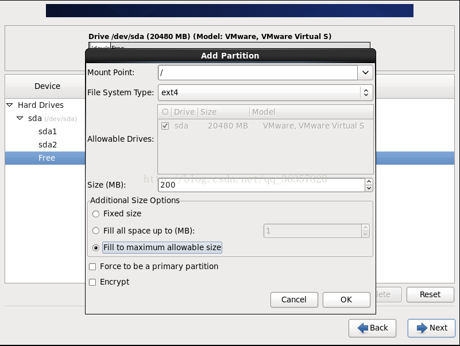Decrease Size (MB) with down arrow

(369, 189)
